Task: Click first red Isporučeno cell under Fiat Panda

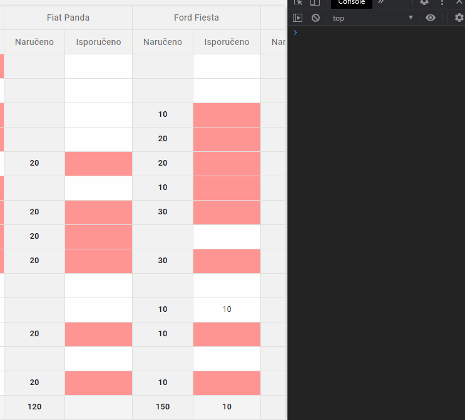Action: tap(98, 163)
